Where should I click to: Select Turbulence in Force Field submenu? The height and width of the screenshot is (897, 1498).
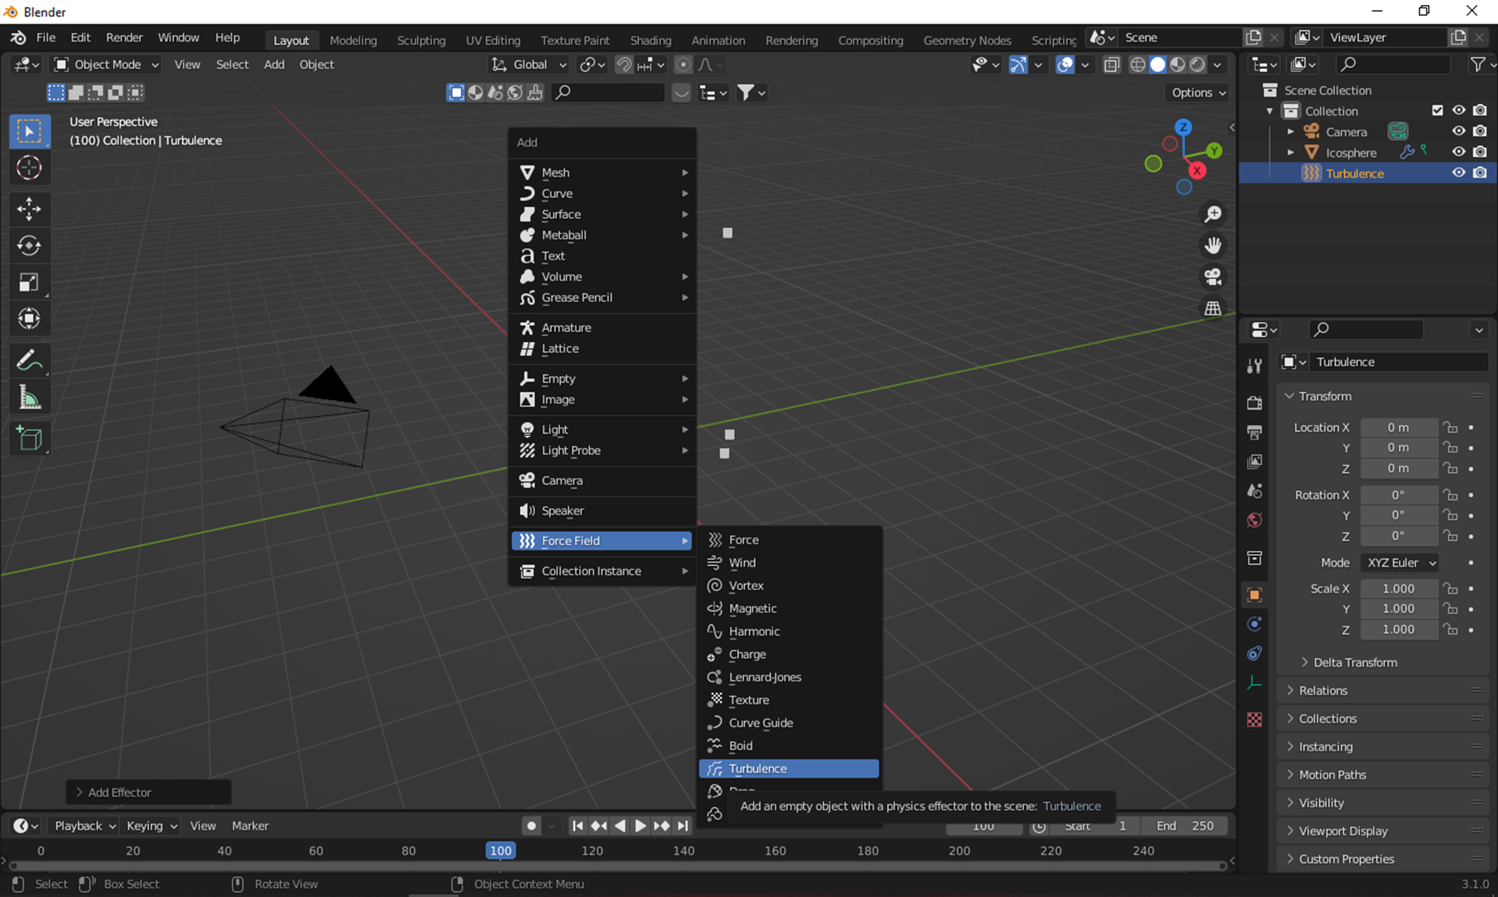(789, 769)
